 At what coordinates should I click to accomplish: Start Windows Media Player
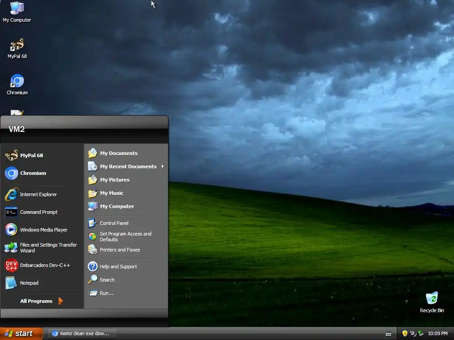(x=42, y=230)
